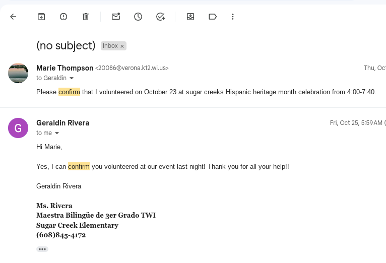Click 'Ms. Rivera' in the signature
The width and height of the screenshot is (386, 263).
pyautogui.click(x=54, y=206)
